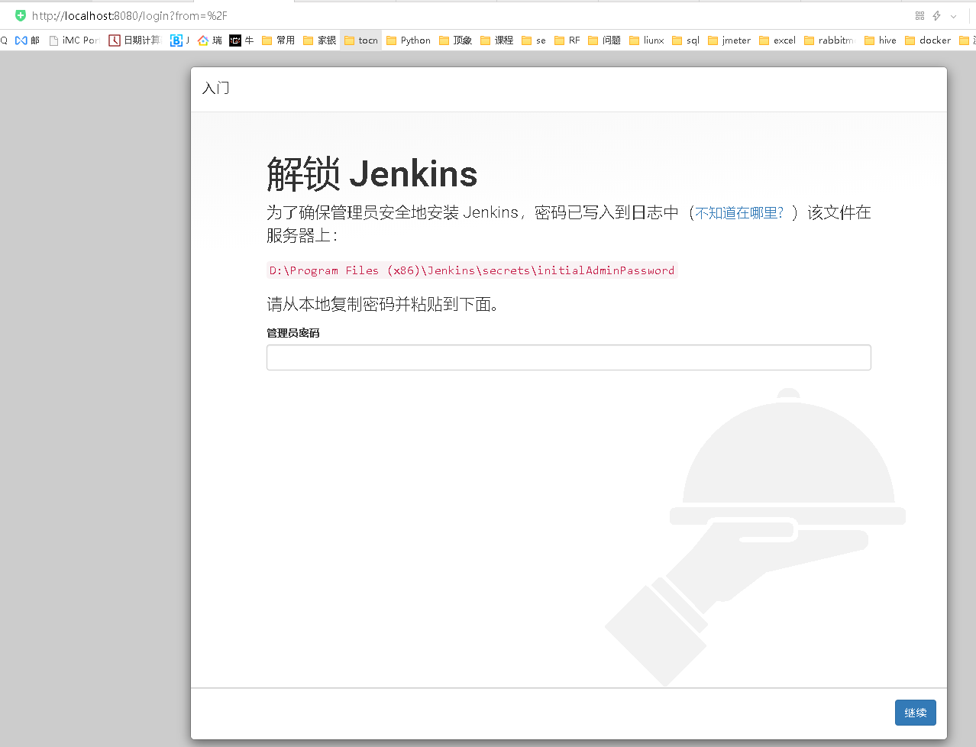Viewport: 976px width, 747px height.
Task: Click the 继续 continue button
Action: pyautogui.click(x=916, y=713)
